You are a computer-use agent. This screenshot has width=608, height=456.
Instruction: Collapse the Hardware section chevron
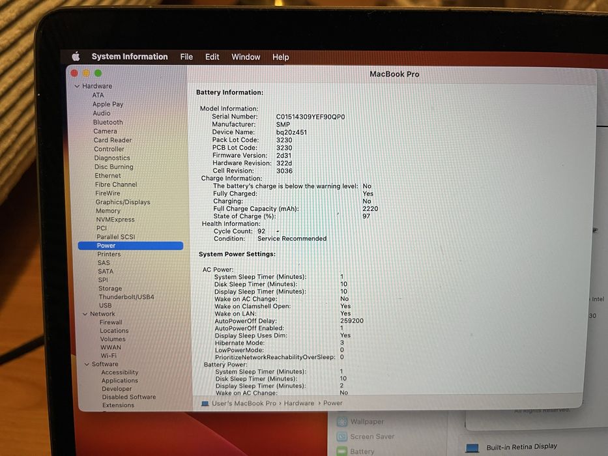click(x=77, y=86)
